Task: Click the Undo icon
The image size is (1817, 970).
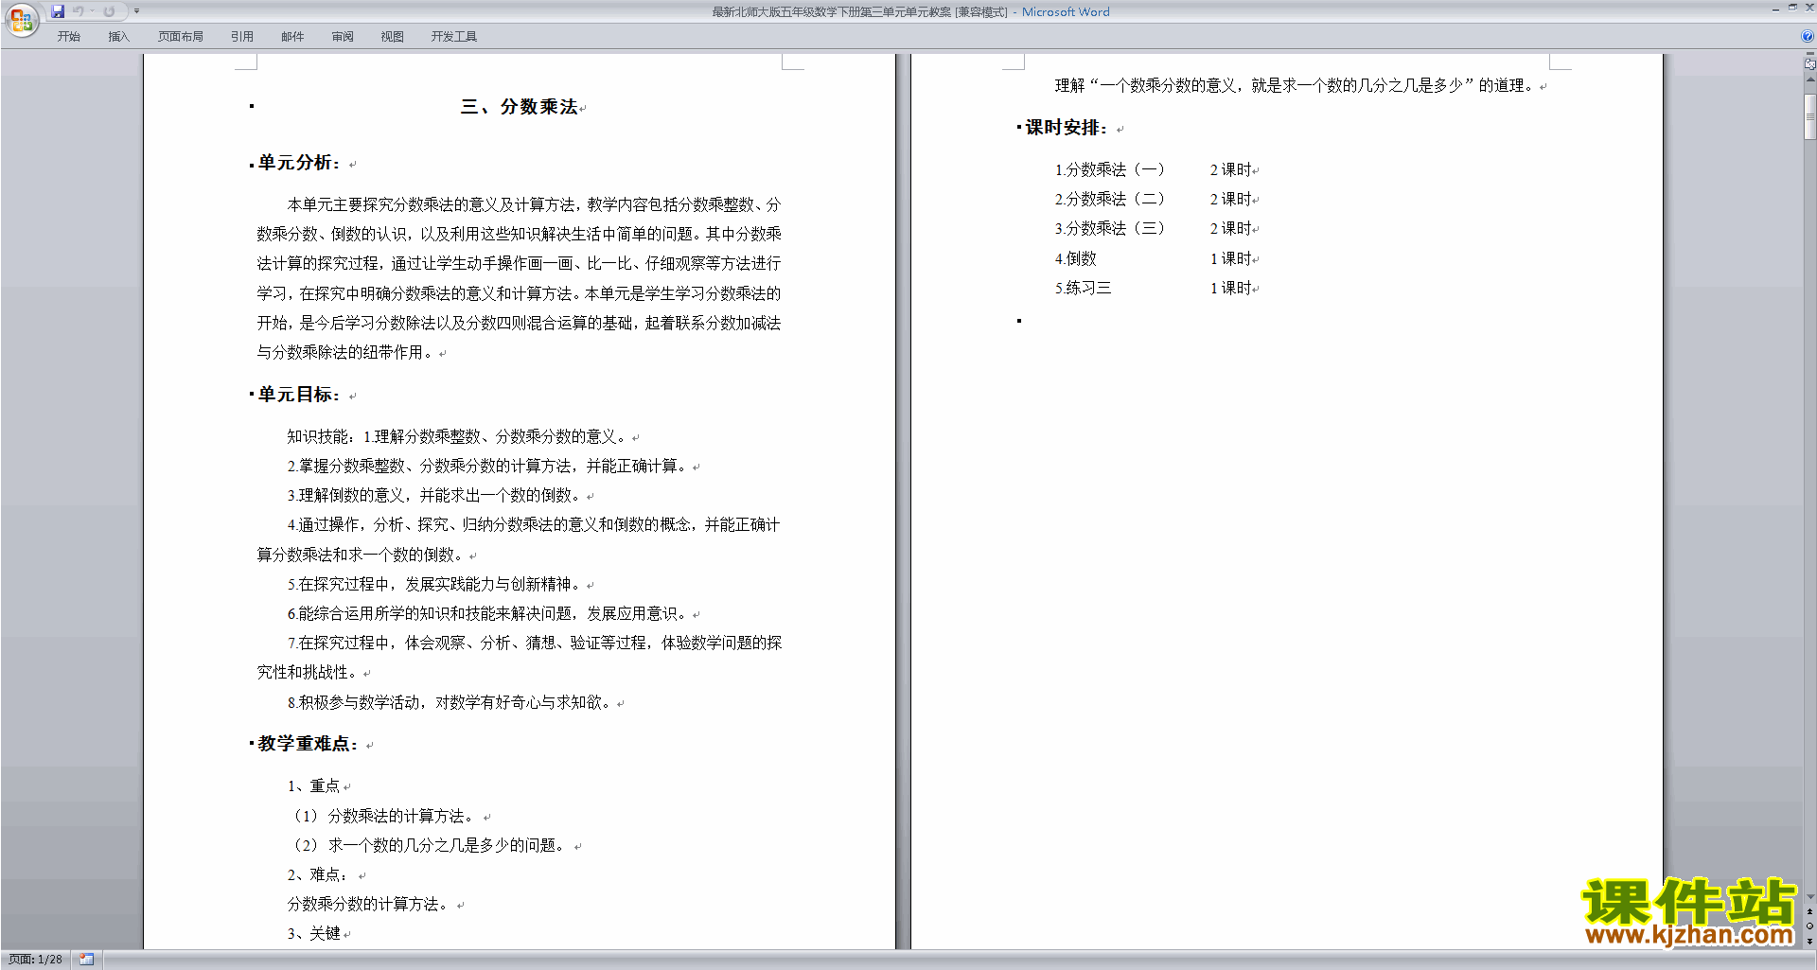Action: [x=79, y=11]
